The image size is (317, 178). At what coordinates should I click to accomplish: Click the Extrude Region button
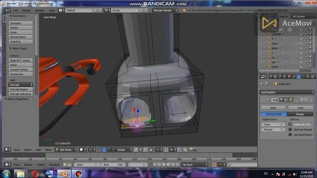pos(21,89)
